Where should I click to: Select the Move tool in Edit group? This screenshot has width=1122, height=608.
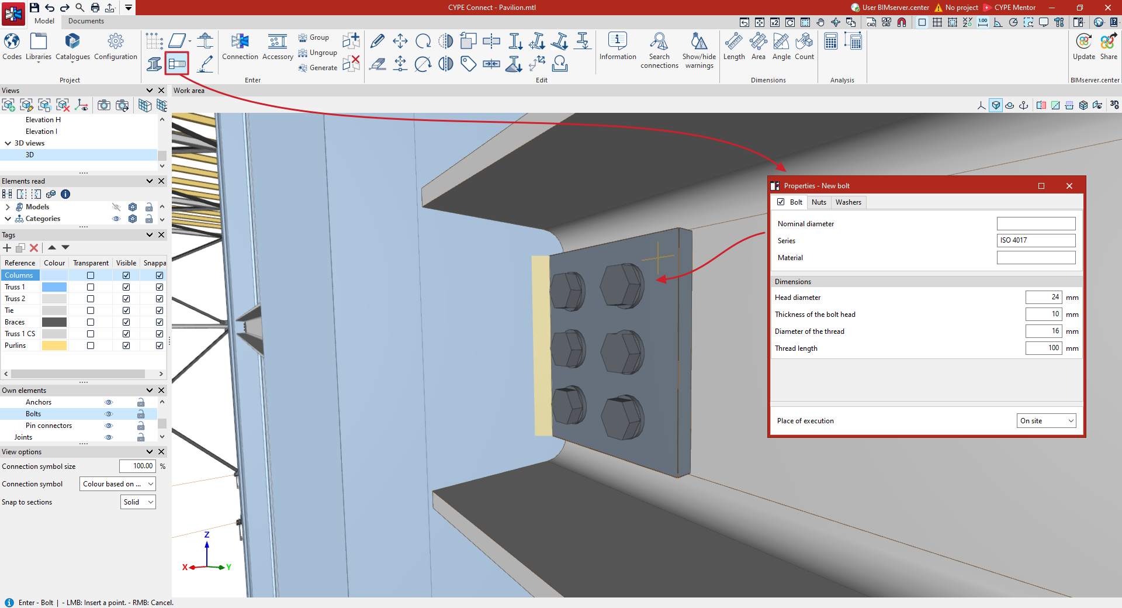(x=400, y=41)
